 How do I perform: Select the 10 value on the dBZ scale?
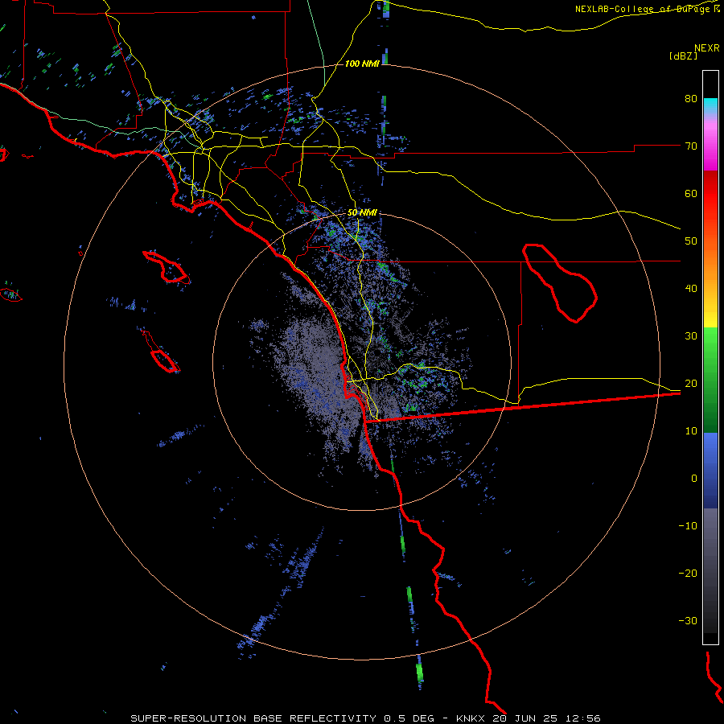(x=691, y=431)
